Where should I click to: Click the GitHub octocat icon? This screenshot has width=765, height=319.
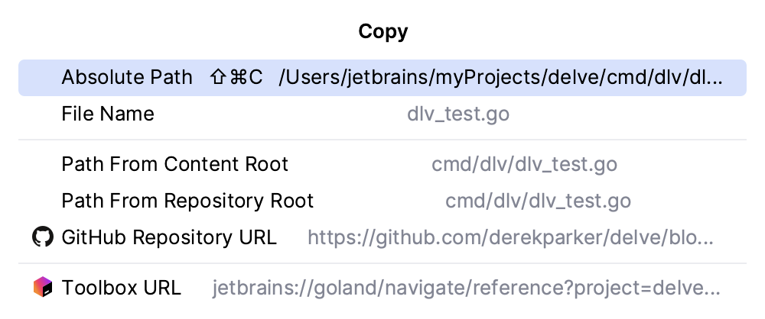tap(43, 237)
